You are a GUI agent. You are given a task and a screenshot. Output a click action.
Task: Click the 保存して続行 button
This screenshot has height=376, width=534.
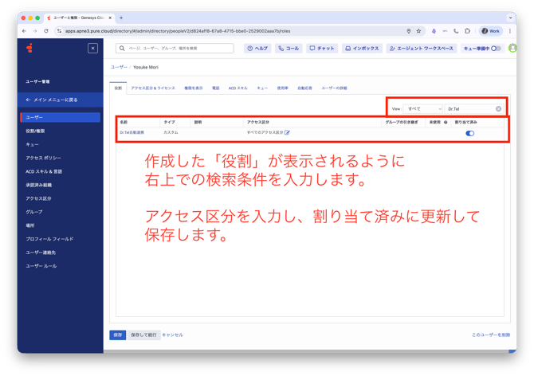pyautogui.click(x=143, y=335)
